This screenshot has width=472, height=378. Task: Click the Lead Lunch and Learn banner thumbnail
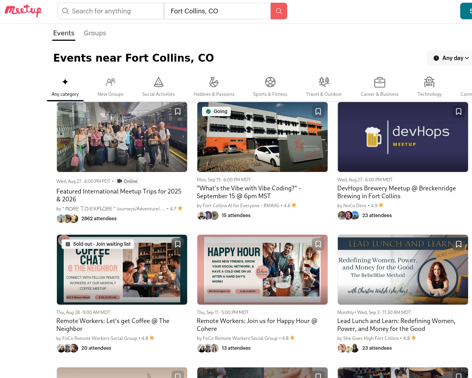[403, 270]
